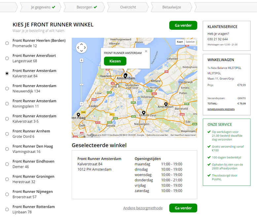This screenshot has height=218, width=257.
Task: Click the Lijnbaan 78 address text
Action: point(22,212)
